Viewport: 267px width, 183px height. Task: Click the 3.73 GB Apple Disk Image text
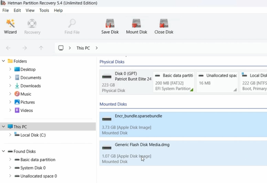(x=127, y=127)
